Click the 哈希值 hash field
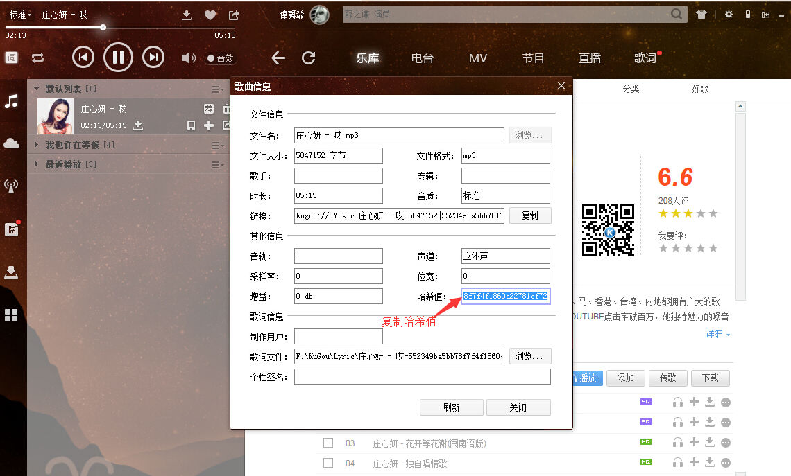791x476 pixels. [x=505, y=296]
